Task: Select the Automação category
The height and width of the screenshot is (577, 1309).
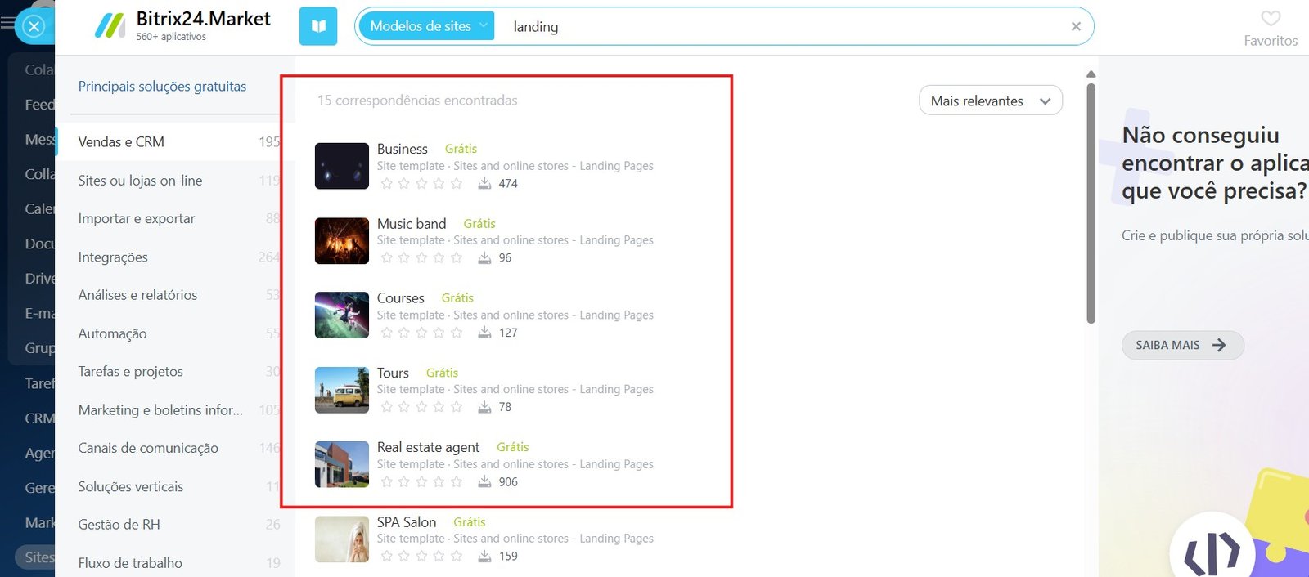Action: pos(175,333)
